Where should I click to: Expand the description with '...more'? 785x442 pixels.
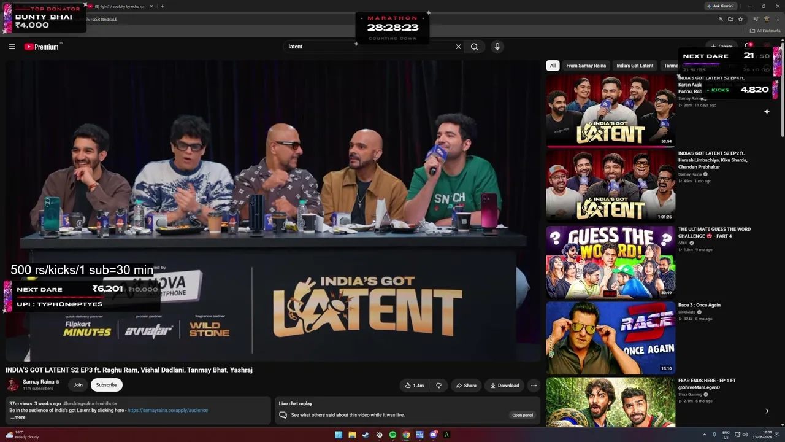click(x=17, y=417)
